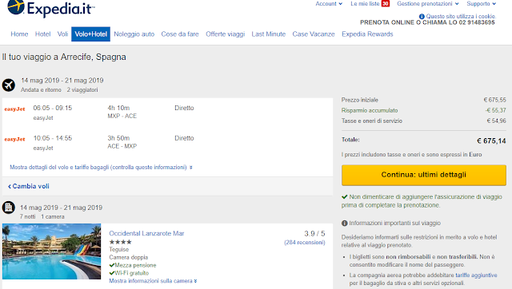Click the airplane flight section icon
The height and width of the screenshot is (289, 512).
coord(9,85)
